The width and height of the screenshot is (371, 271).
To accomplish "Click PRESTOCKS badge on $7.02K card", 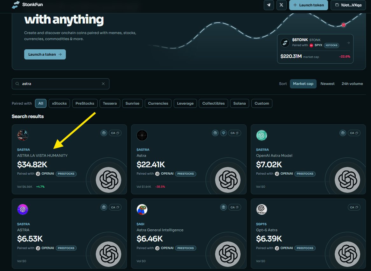I will coord(305,174).
